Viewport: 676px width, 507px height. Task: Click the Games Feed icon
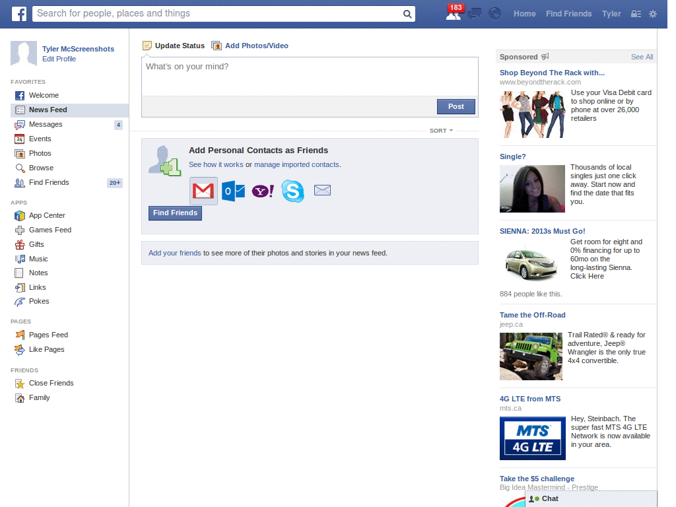pos(20,230)
